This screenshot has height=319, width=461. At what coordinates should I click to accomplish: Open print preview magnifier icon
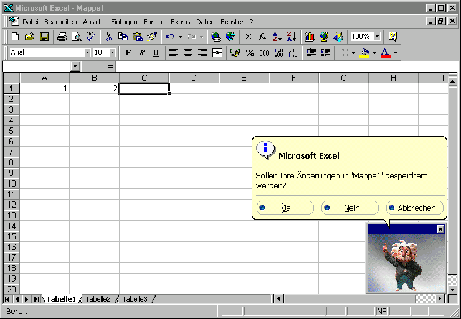(77, 37)
